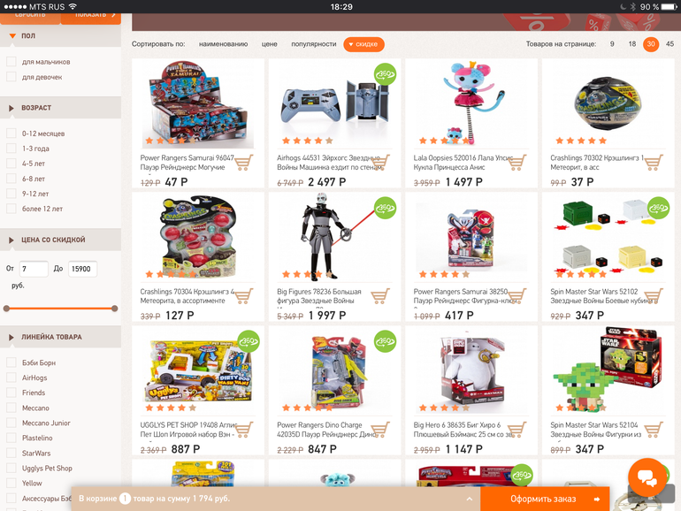Image resolution: width=681 pixels, height=511 pixels.
Task: Add Power Rangers Samurai 96047 to cart
Action: coord(243,163)
